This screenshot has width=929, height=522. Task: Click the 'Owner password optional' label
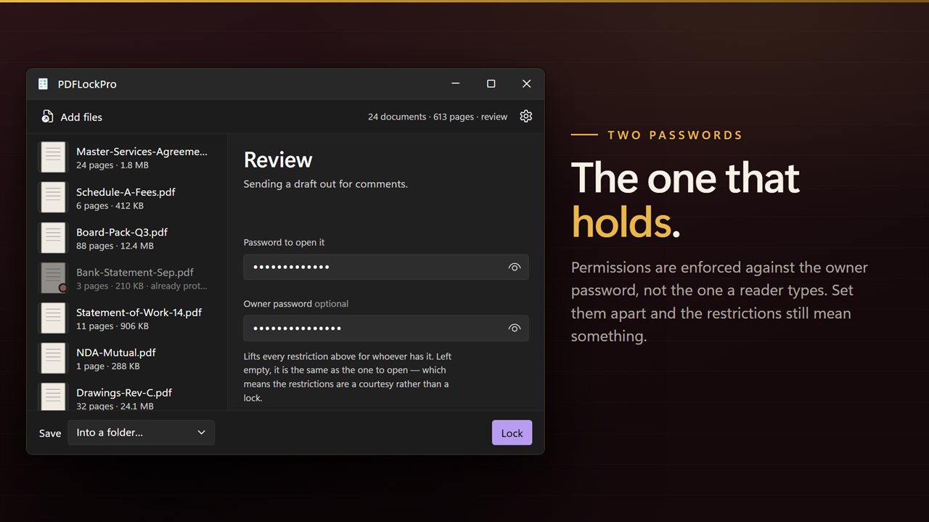296,304
